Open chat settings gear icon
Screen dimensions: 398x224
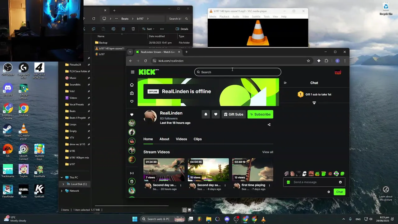(329, 192)
